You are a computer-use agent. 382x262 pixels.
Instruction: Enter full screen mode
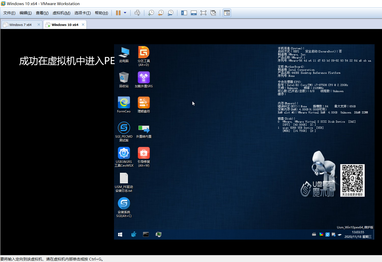pyautogui.click(x=203, y=13)
